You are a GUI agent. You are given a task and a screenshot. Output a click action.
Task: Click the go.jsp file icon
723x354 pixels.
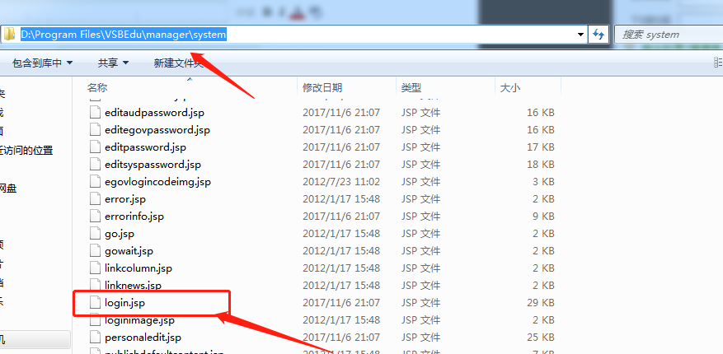96,234
